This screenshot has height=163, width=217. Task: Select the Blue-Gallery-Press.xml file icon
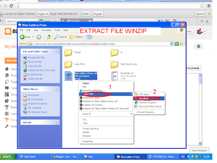pyautogui.click(x=68, y=76)
